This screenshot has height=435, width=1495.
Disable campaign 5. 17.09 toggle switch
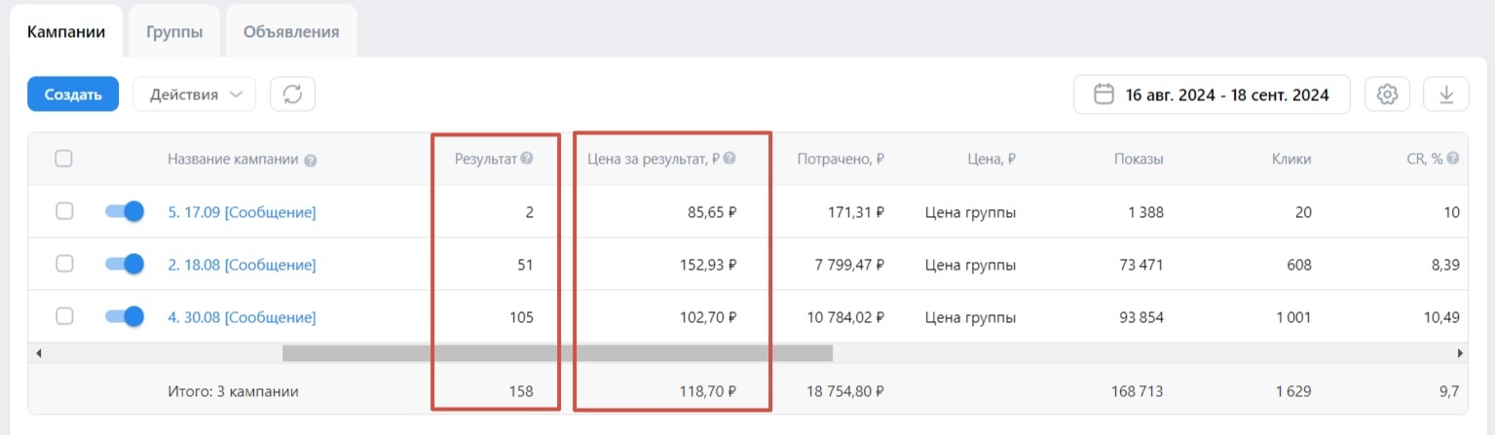[x=124, y=211]
